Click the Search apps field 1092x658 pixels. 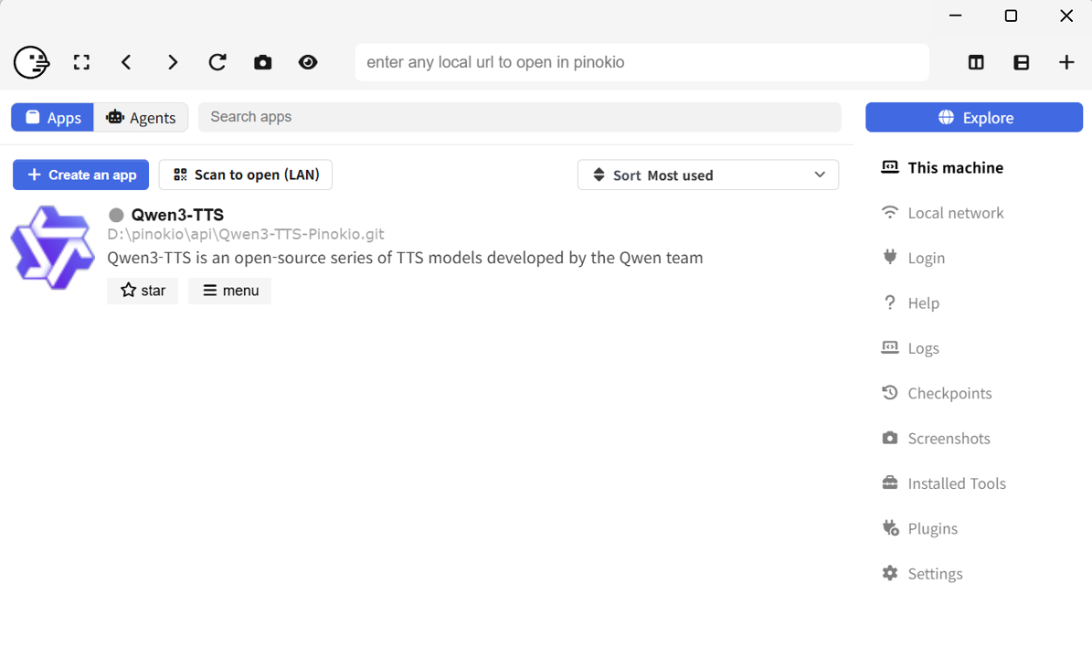tap(520, 117)
